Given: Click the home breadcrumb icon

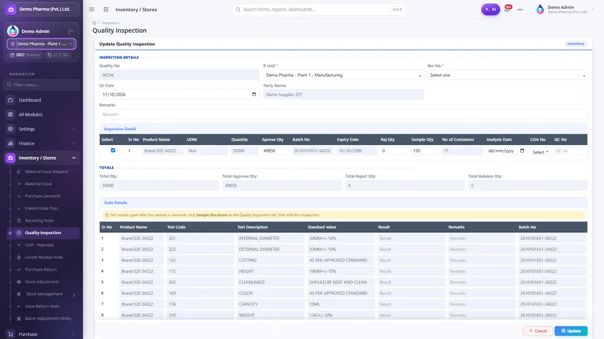Looking at the screenshot, I should (x=94, y=23).
